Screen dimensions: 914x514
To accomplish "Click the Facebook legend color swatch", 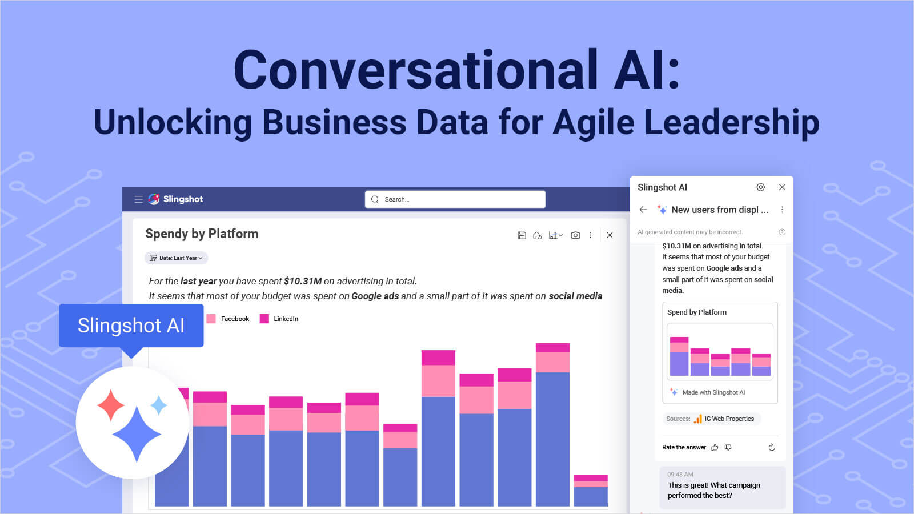I will pyautogui.click(x=211, y=319).
